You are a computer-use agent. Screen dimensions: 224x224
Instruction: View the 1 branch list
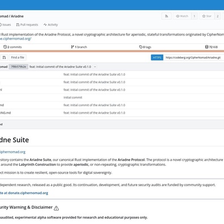point(79,47)
